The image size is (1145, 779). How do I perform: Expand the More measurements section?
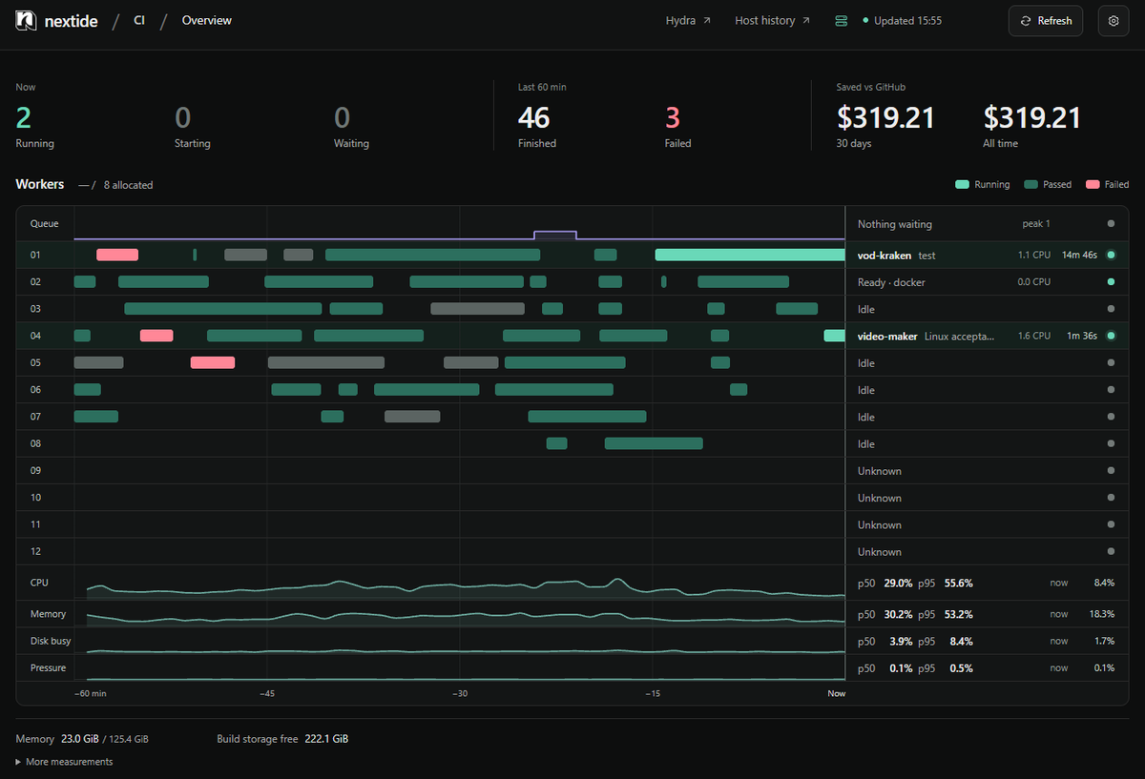[64, 762]
